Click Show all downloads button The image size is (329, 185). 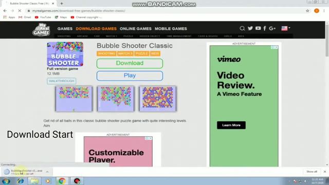point(312,172)
